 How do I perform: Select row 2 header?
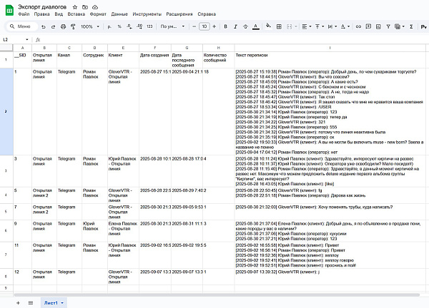[6, 111]
